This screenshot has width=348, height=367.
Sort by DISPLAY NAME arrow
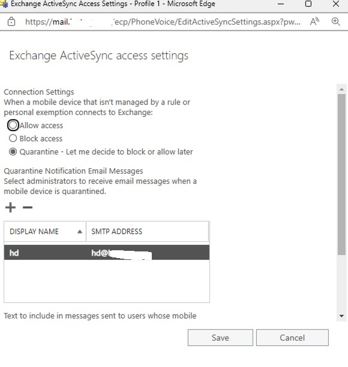80,232
